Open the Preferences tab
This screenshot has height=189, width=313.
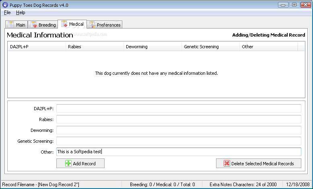(104, 25)
